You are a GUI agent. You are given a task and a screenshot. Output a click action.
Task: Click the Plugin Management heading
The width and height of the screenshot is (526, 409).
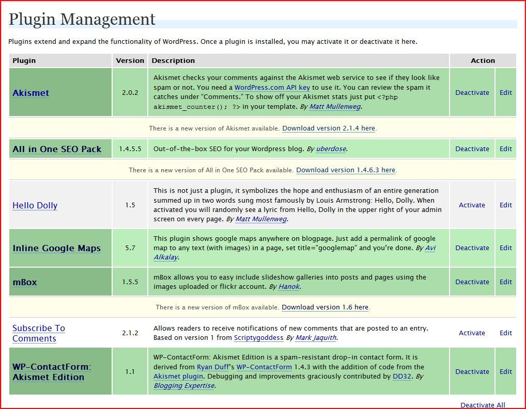82,20
